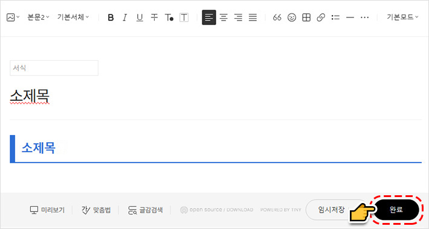Click the open source / DOWNLOAD link
This screenshot has height=229, width=429.
(216, 210)
